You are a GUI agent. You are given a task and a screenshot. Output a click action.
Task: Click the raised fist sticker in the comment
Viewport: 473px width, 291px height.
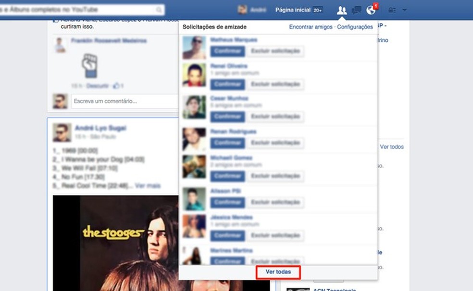[x=89, y=66]
